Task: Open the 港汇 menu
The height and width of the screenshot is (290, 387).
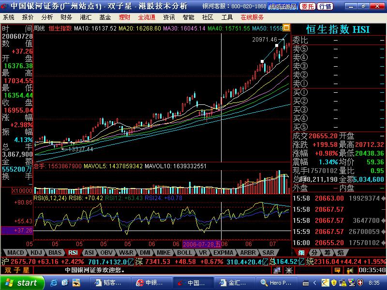Action: click(86, 17)
